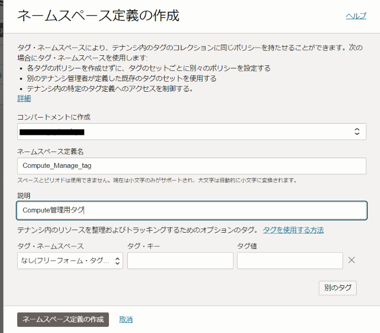Cancel the dialog via 取消 link

click(126, 319)
